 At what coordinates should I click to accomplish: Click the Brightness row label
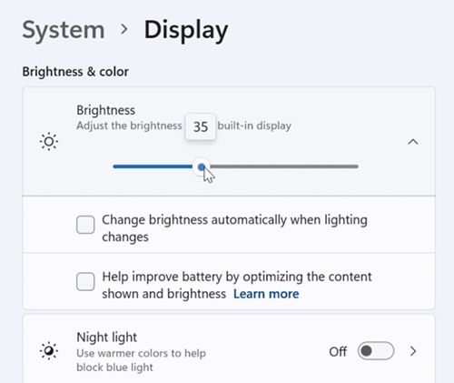[x=106, y=110]
